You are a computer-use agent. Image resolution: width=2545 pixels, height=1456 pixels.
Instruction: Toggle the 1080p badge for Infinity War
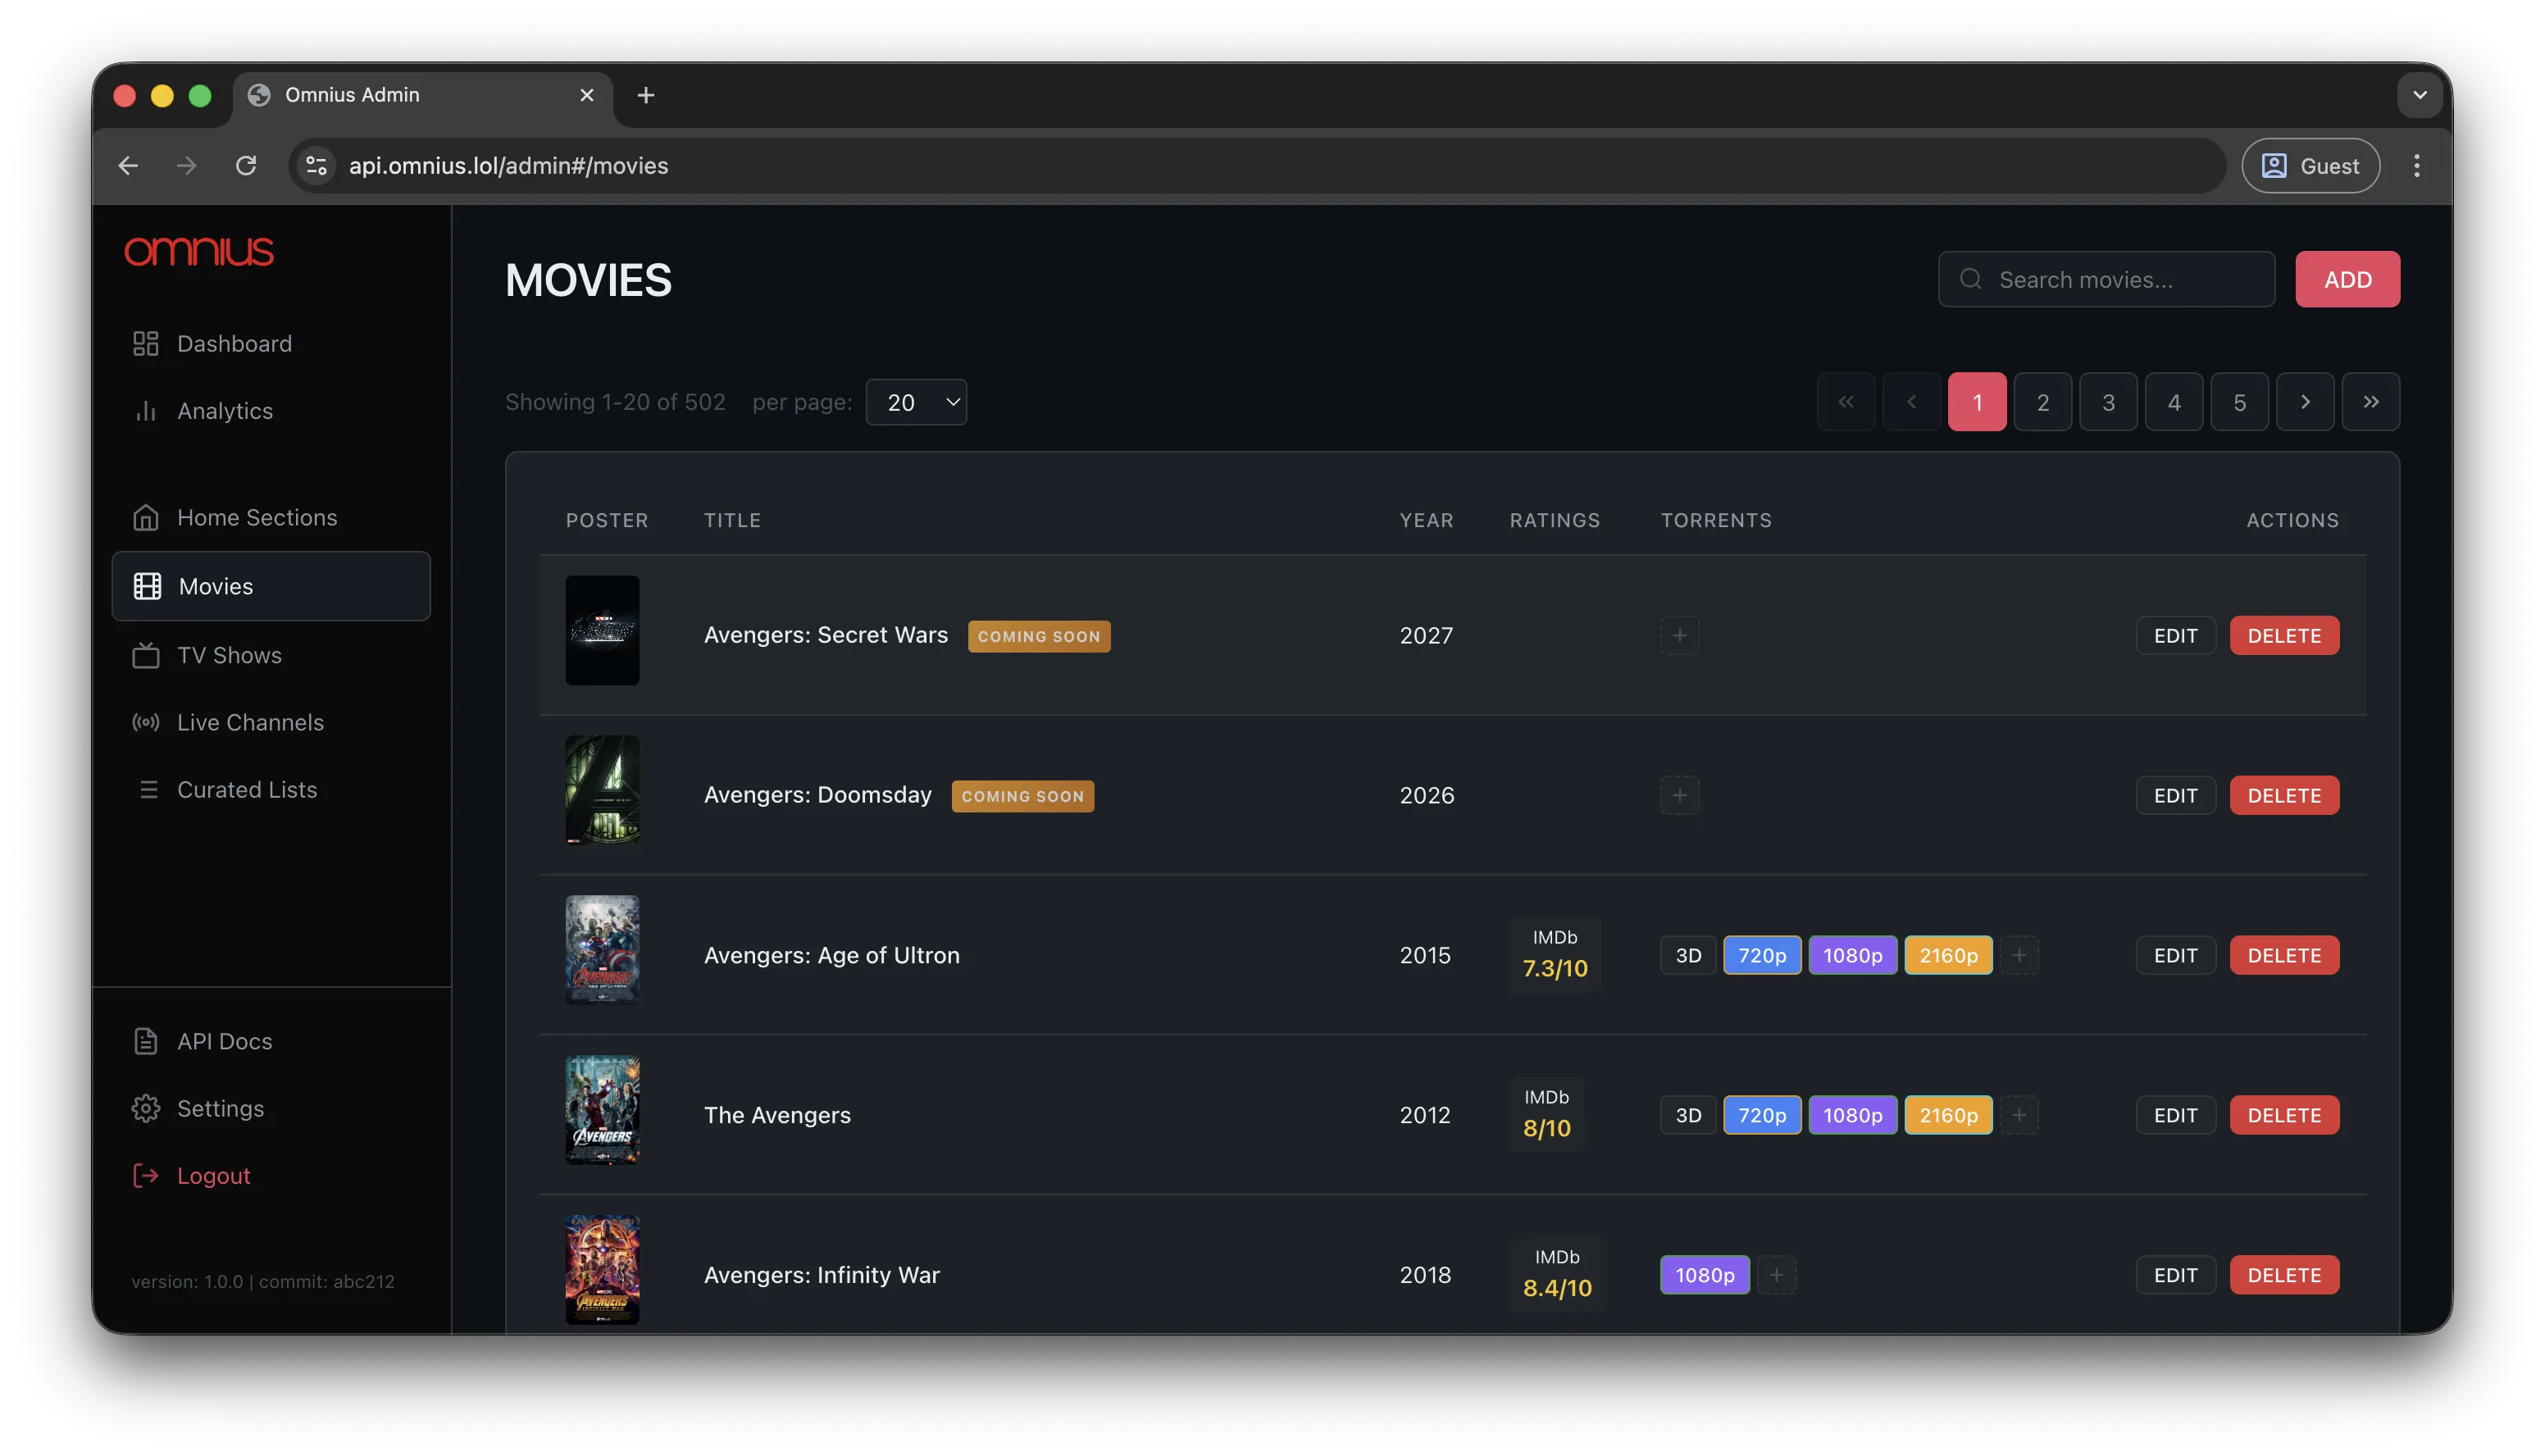coord(1704,1274)
